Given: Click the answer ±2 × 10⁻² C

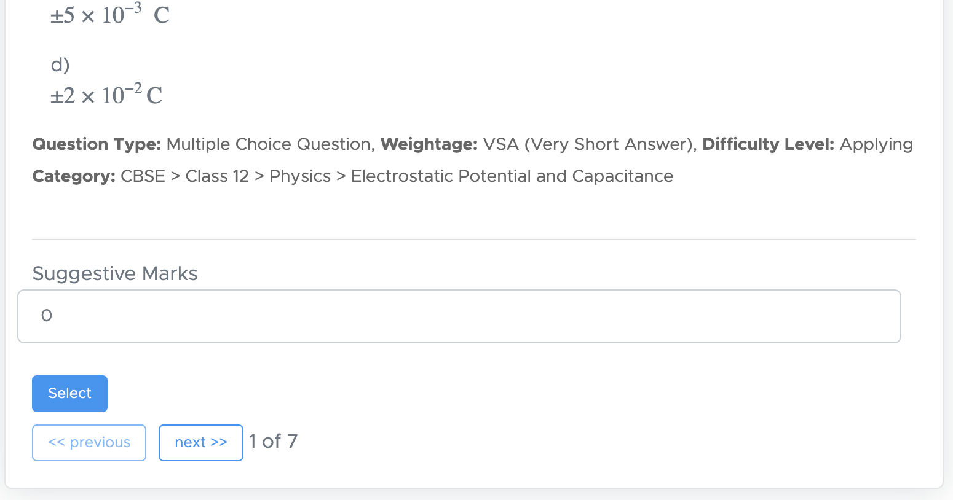Looking at the screenshot, I should click(106, 96).
